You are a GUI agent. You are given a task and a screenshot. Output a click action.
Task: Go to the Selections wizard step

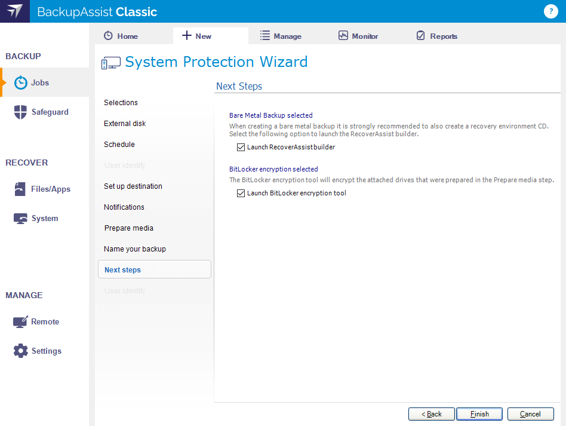click(x=121, y=103)
